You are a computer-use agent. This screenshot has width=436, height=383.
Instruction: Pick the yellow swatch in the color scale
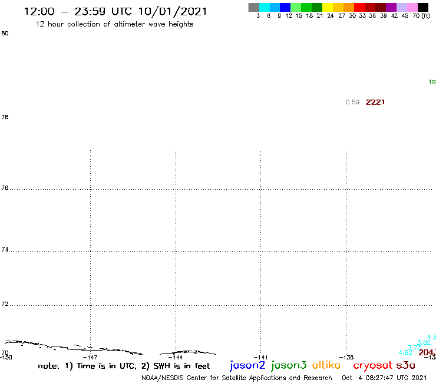(328, 7)
